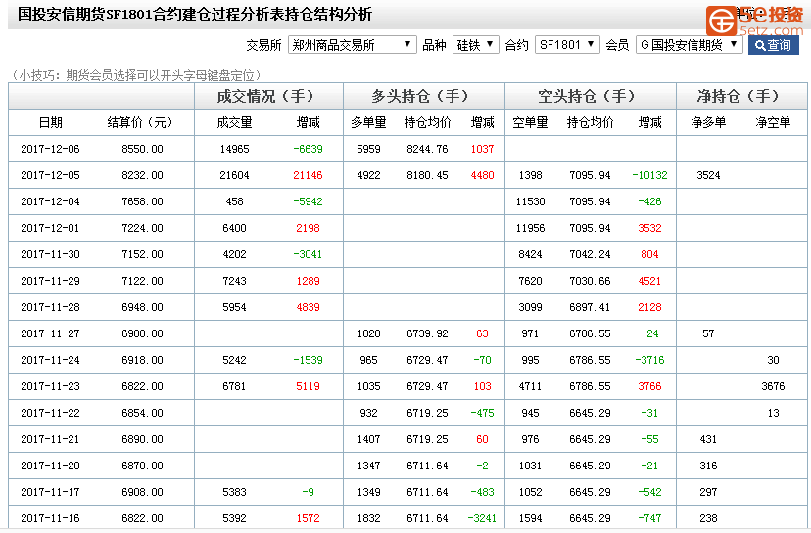Click short average price 7042.24

point(590,254)
